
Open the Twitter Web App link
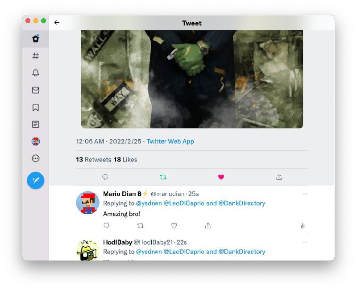tap(170, 141)
